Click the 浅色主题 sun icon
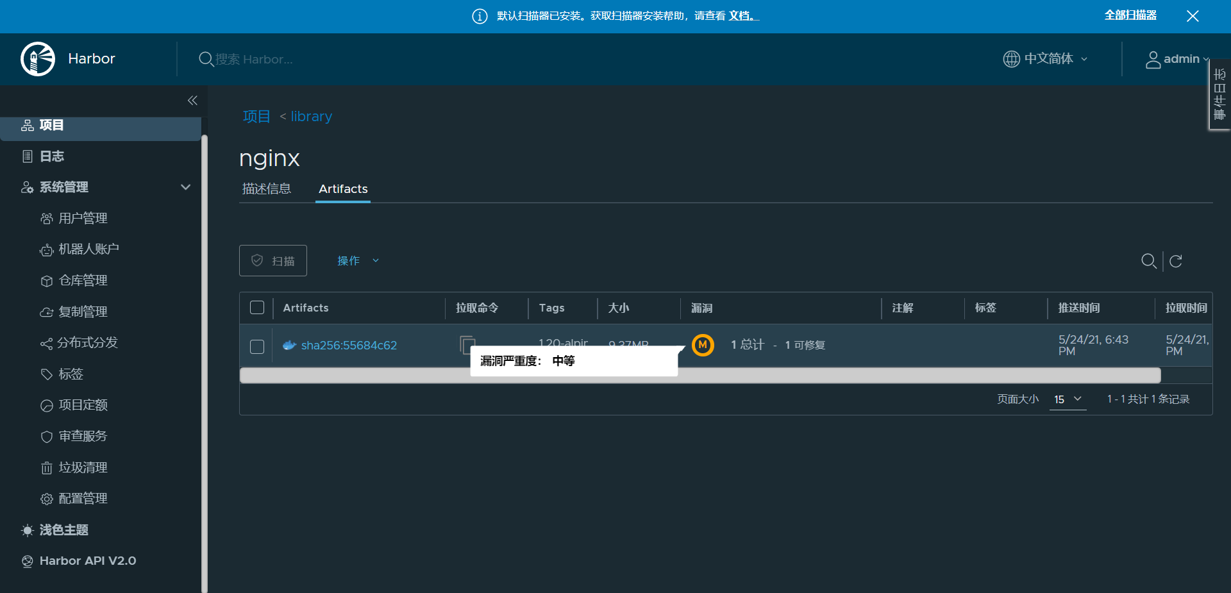1231x593 pixels. coord(28,530)
